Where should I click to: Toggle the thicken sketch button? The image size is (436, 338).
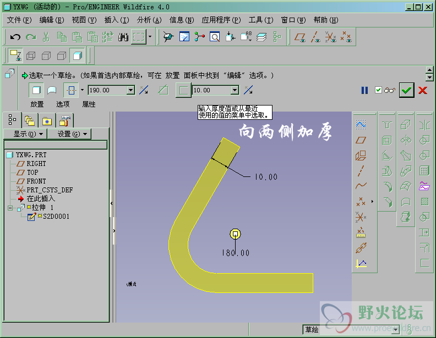pyautogui.click(x=183, y=90)
